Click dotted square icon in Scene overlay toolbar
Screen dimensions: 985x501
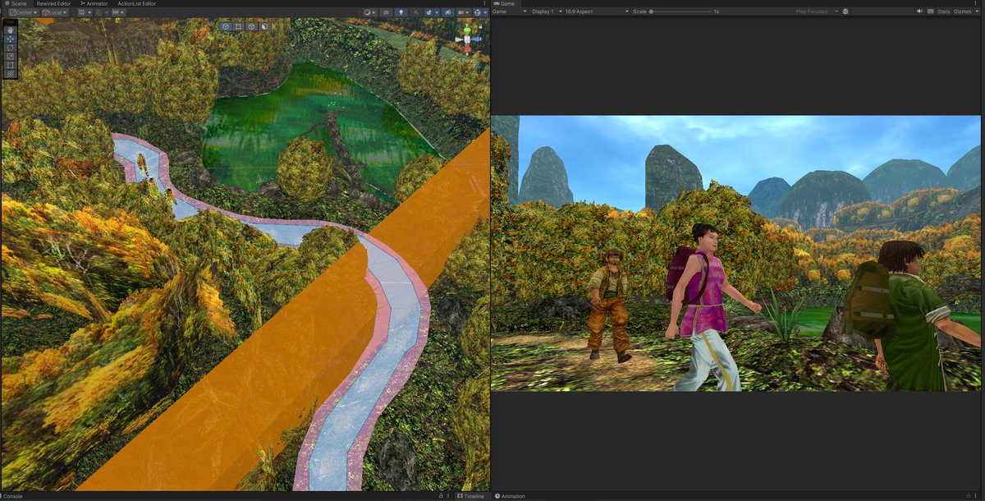coord(238,26)
